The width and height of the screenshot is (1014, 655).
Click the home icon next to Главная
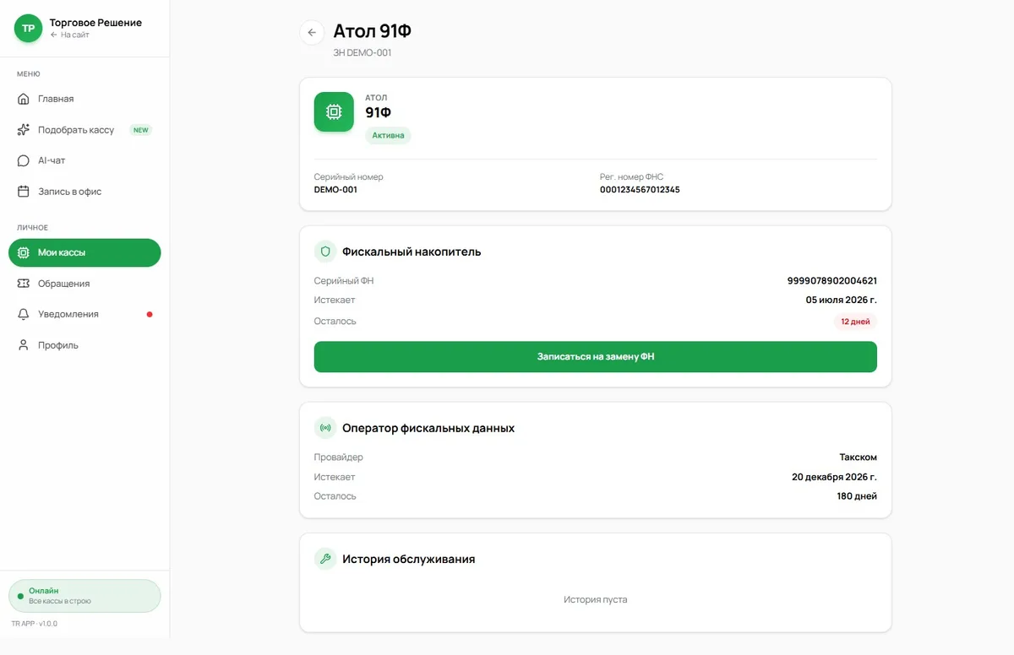point(24,99)
